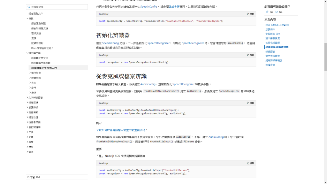Image resolution: width=327 pixels, height=184 pixels.
Task: Jump to 從麥克風或檔案辨識 in contents list
Action: click(277, 47)
